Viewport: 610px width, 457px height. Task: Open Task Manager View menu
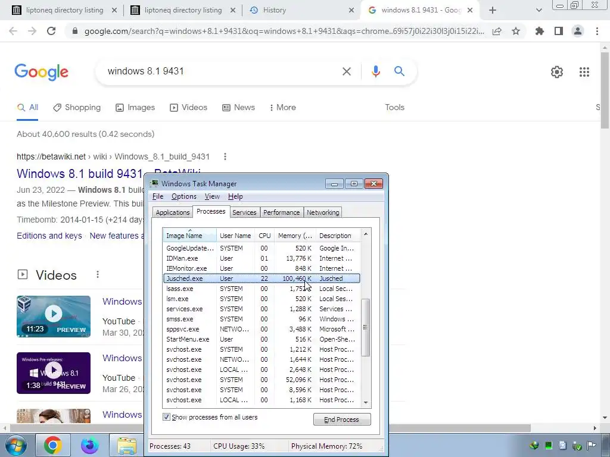[212, 196]
